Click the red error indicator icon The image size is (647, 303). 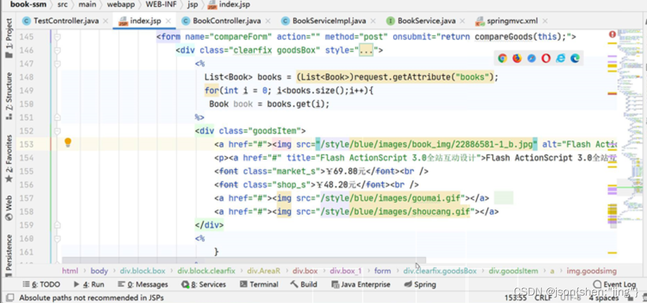pos(613,35)
